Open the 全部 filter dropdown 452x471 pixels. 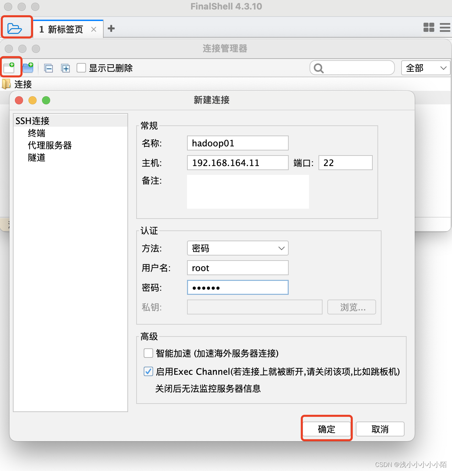coord(426,68)
